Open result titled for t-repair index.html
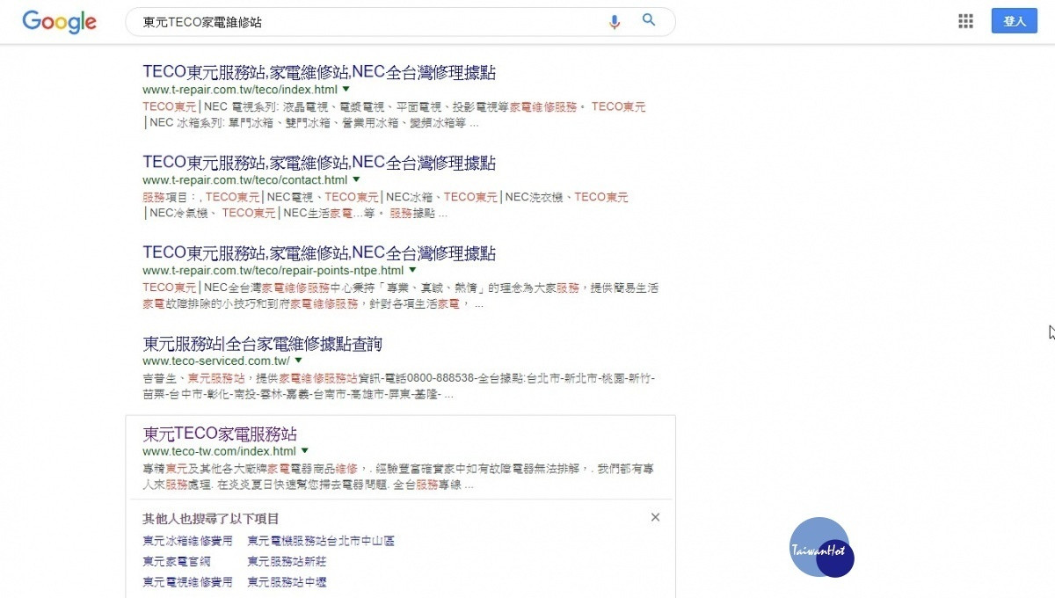 tap(319, 72)
